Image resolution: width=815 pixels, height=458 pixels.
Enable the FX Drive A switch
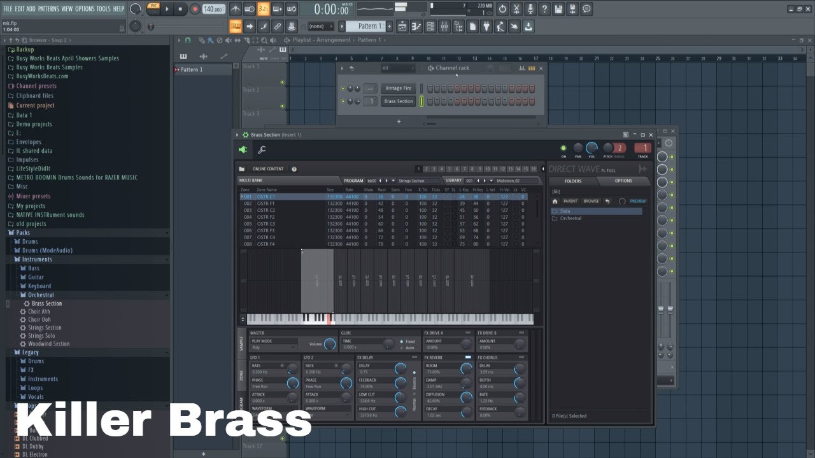[x=468, y=333]
